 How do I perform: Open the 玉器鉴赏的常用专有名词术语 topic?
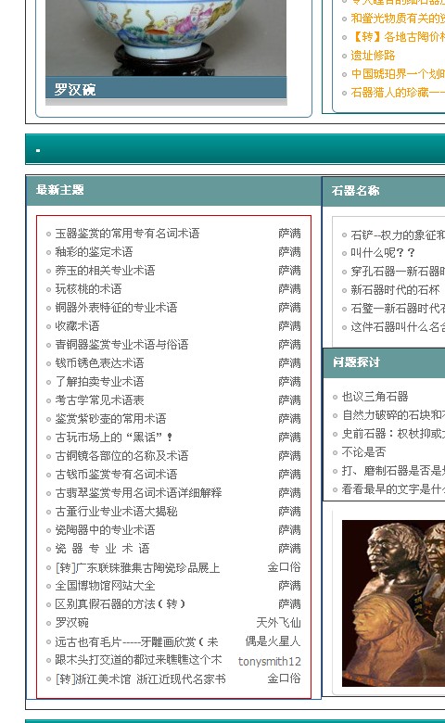[127, 234]
